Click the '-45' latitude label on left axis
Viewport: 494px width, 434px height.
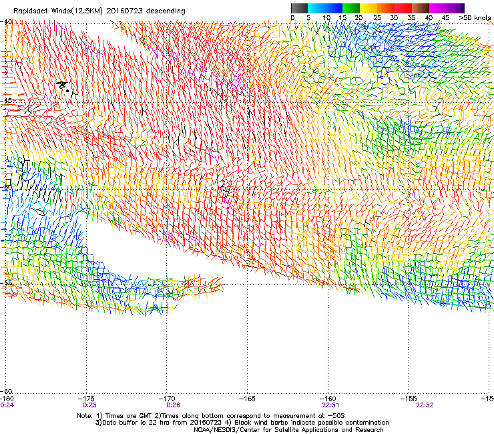pos(7,101)
